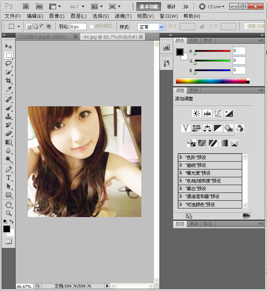The width and height of the screenshot is (267, 291).
Task: Activate the Zoom tool in toolbox
Action: click(9, 213)
